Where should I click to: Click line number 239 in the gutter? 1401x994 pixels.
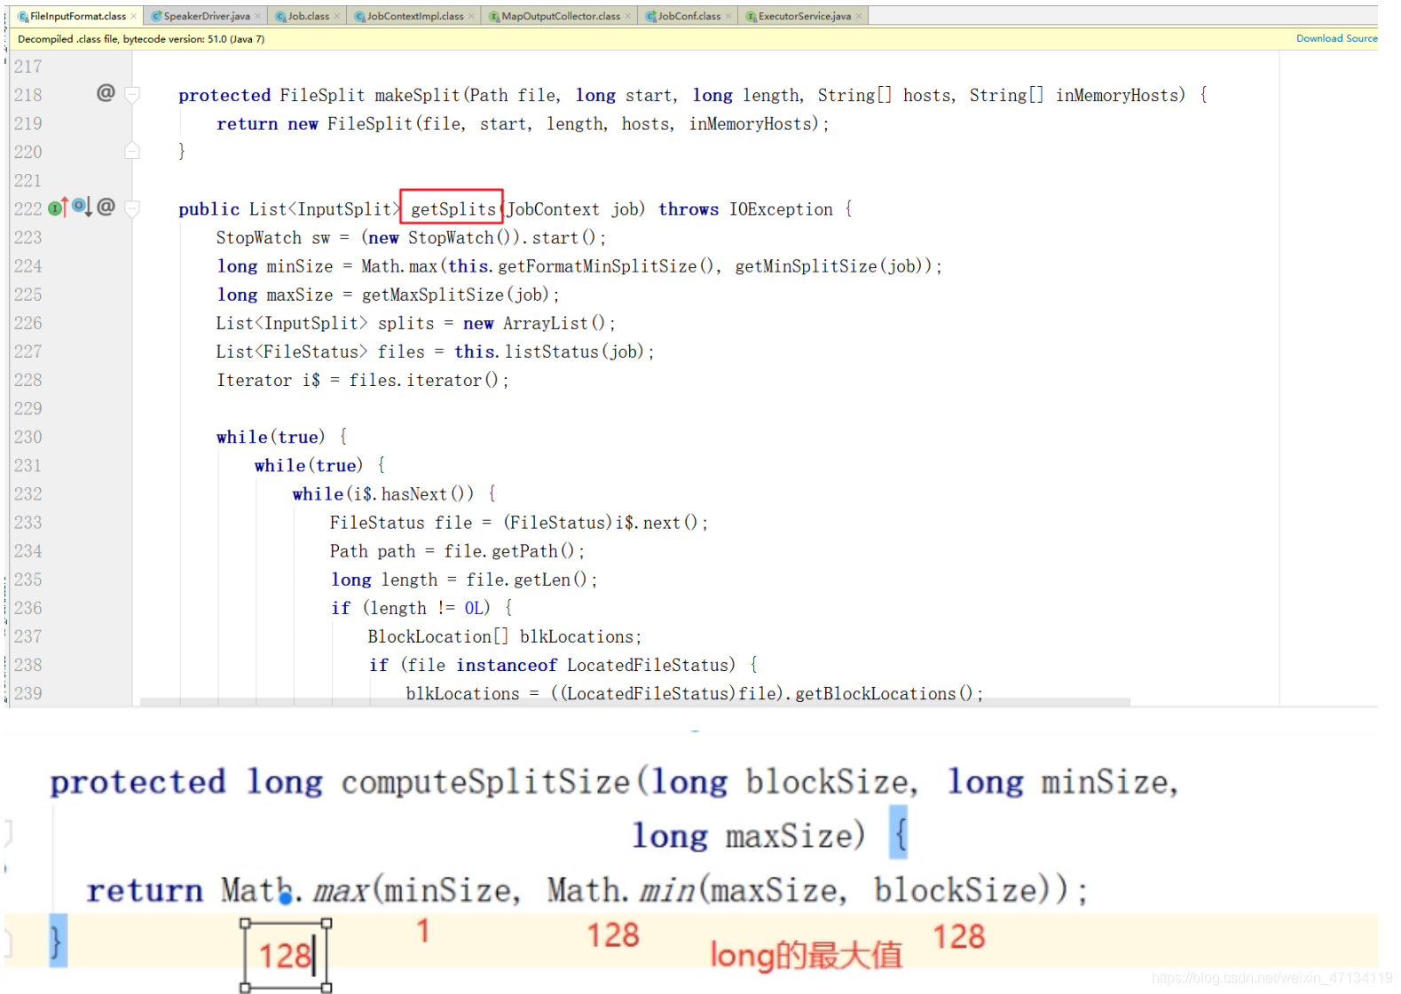(28, 693)
